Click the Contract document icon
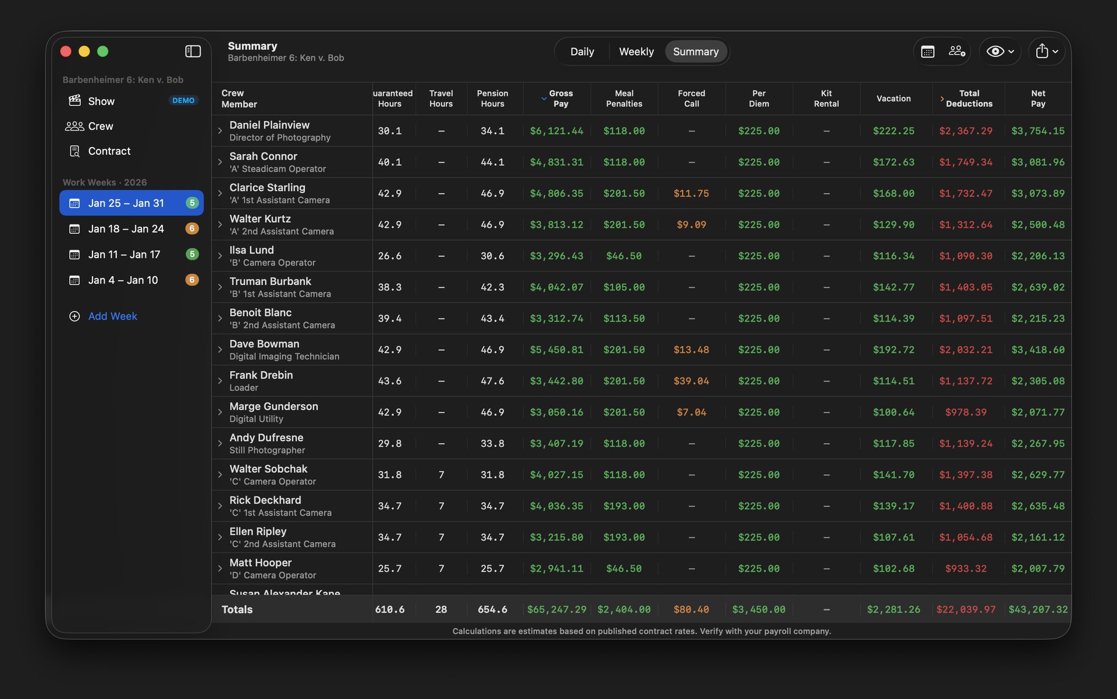This screenshot has height=699, width=1117. [74, 151]
